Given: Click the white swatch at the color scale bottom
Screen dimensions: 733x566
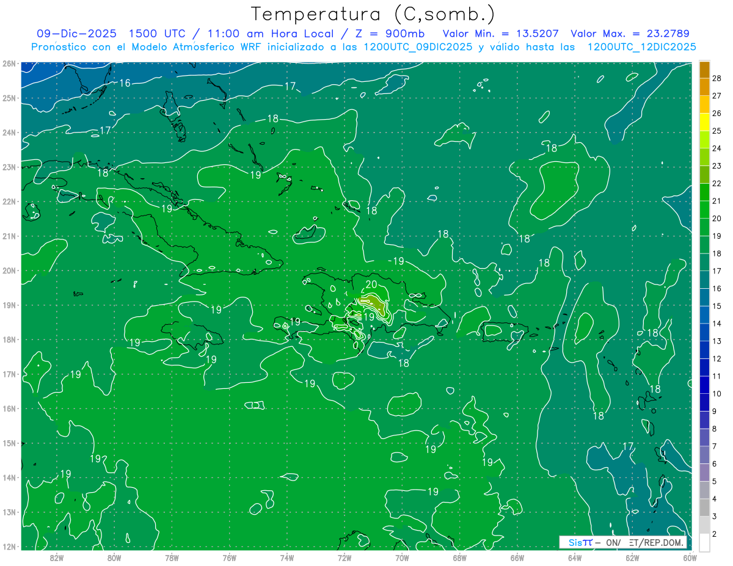Looking at the screenshot, I should point(704,542).
